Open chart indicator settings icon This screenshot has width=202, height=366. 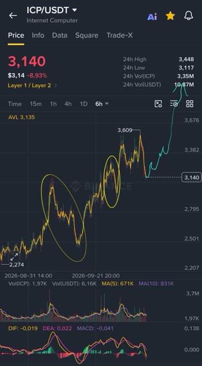(174, 104)
